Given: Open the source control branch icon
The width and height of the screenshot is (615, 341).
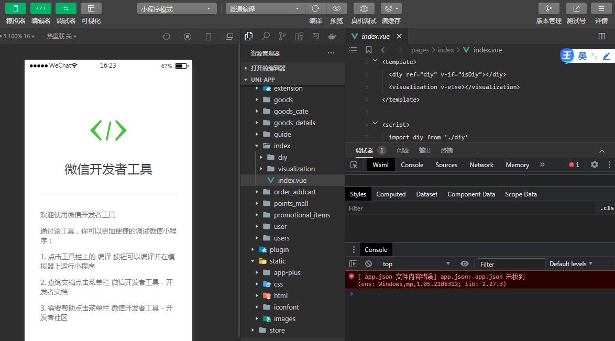Looking at the screenshot, I should coord(282,36).
